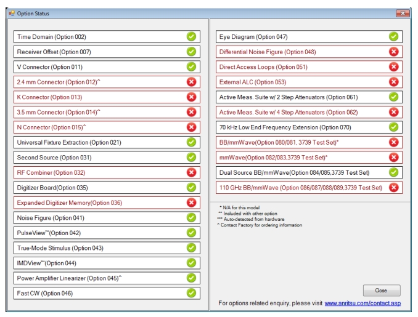Image resolution: width=418 pixels, height=317 pixels.
Task: Click the red X icon for External ALC
Action: (x=393, y=82)
